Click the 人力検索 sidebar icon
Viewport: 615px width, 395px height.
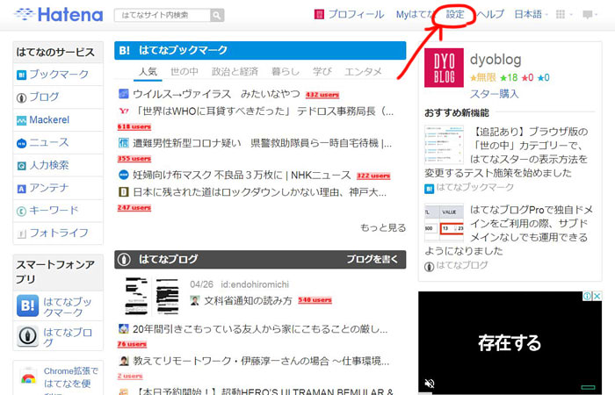(x=21, y=166)
